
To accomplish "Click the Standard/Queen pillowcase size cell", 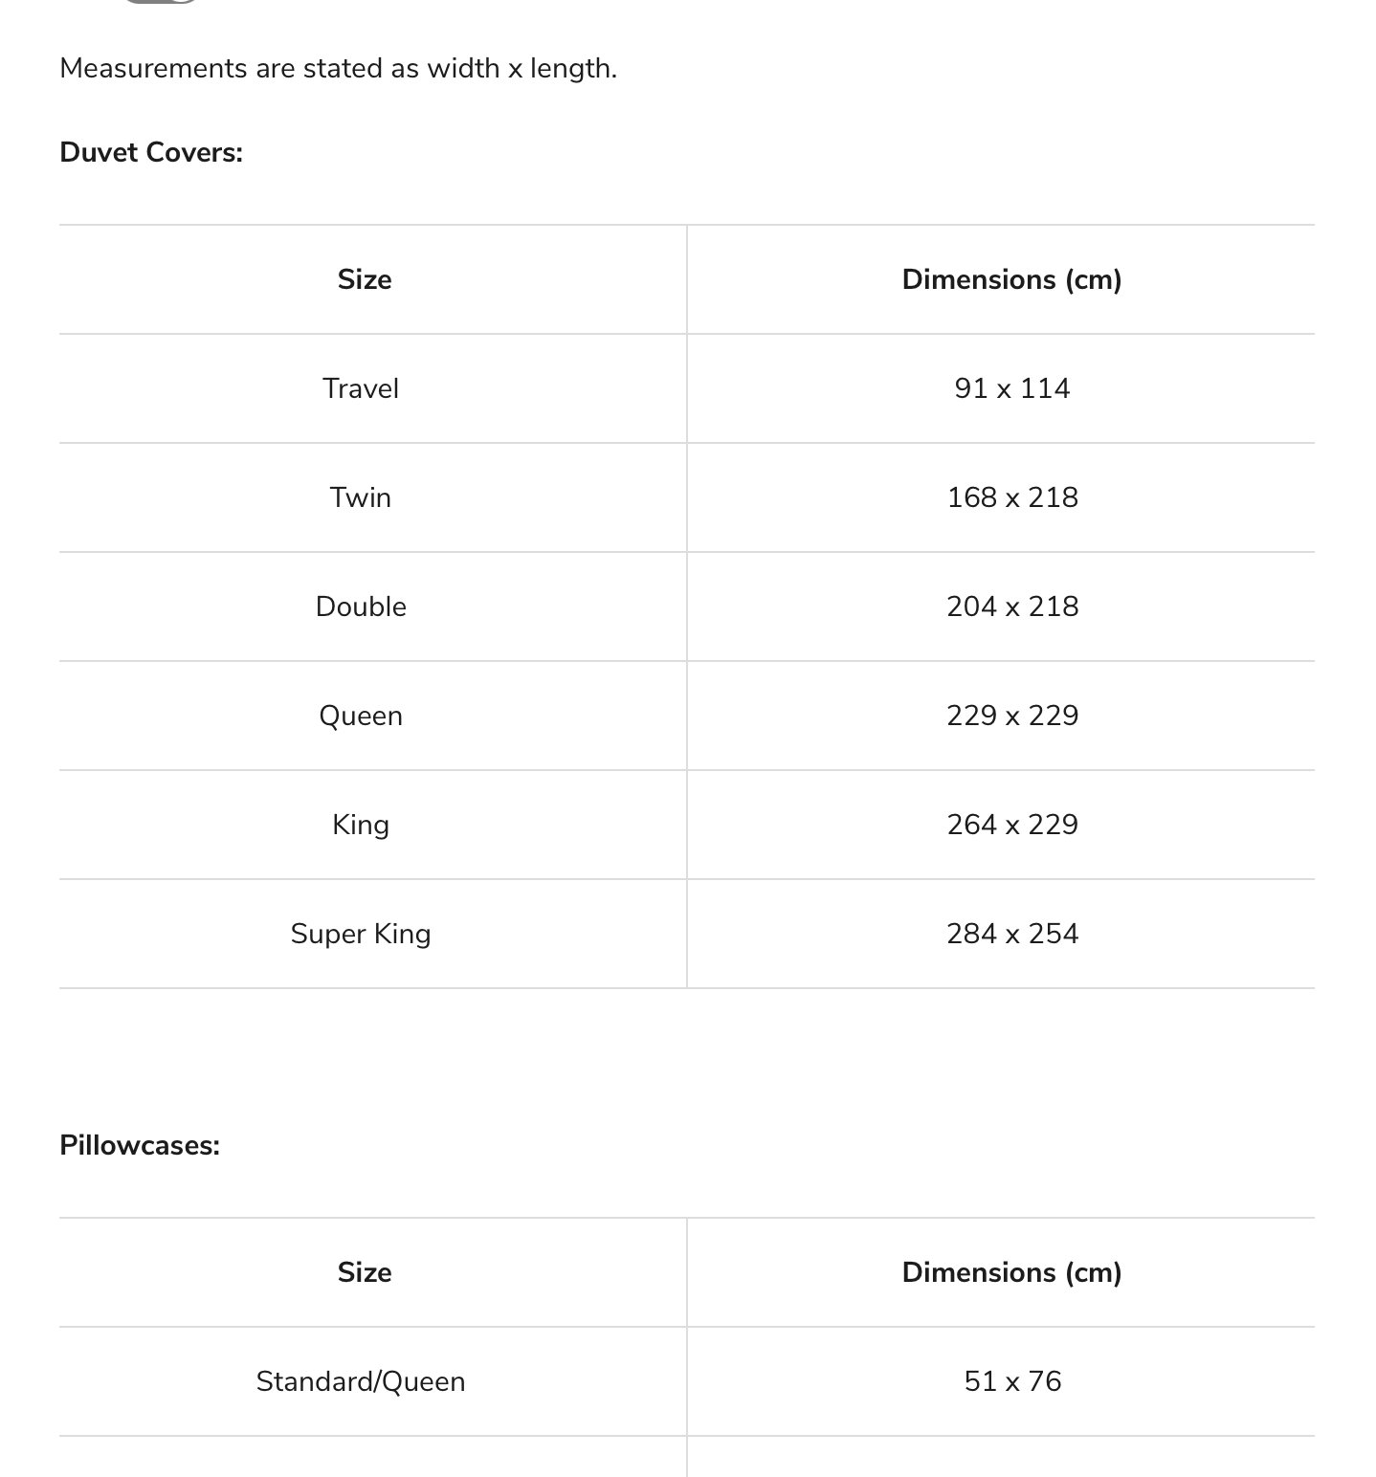I will point(361,1381).
